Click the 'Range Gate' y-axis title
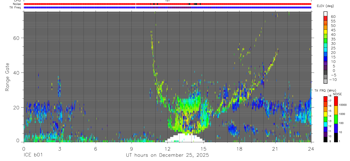Screen dimensions: 350x161 tap(7, 77)
